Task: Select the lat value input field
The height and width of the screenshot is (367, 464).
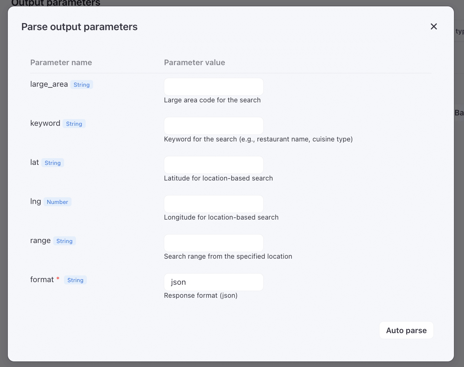Action: [x=213, y=165]
